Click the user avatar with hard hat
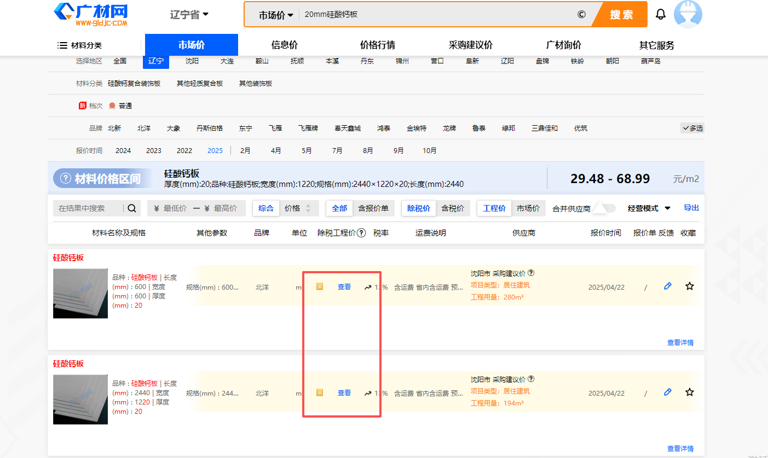This screenshot has width=768, height=458. [689, 14]
